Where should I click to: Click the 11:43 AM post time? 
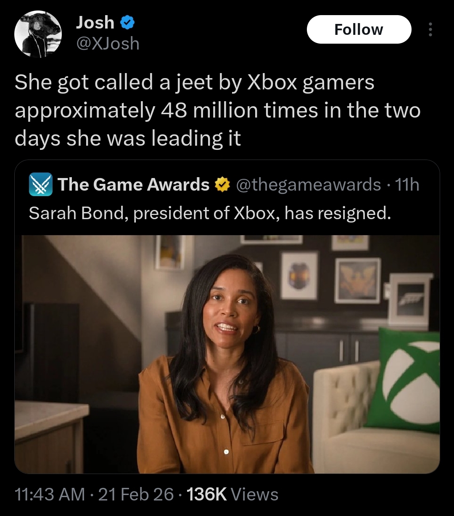[x=50, y=494]
